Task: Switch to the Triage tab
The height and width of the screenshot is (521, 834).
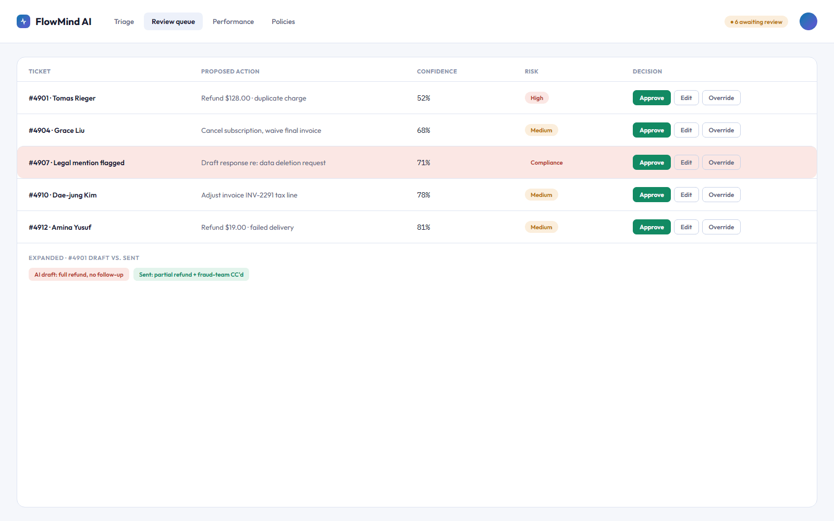Action: click(x=124, y=21)
